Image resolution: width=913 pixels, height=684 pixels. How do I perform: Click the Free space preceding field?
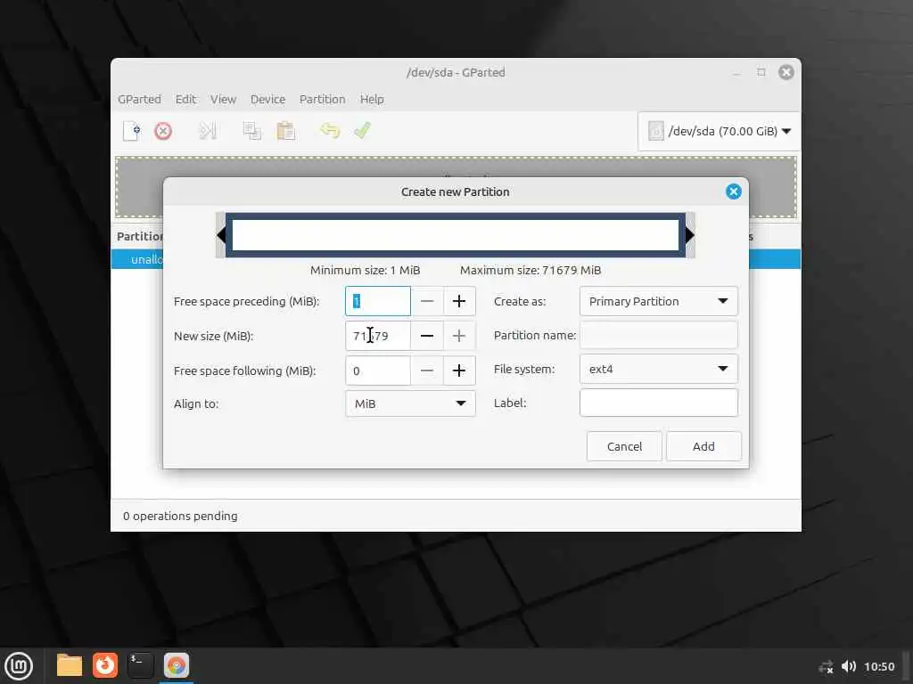pos(378,301)
